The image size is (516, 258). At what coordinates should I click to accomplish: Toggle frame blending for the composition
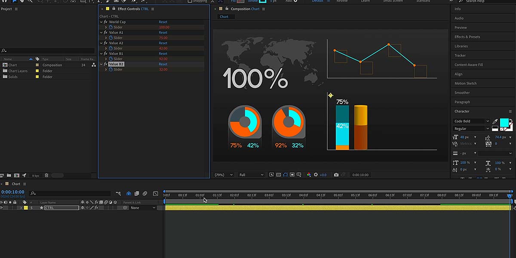click(x=137, y=193)
